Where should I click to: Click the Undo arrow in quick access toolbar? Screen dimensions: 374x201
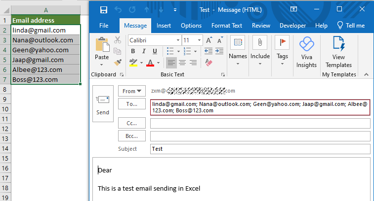118,10
